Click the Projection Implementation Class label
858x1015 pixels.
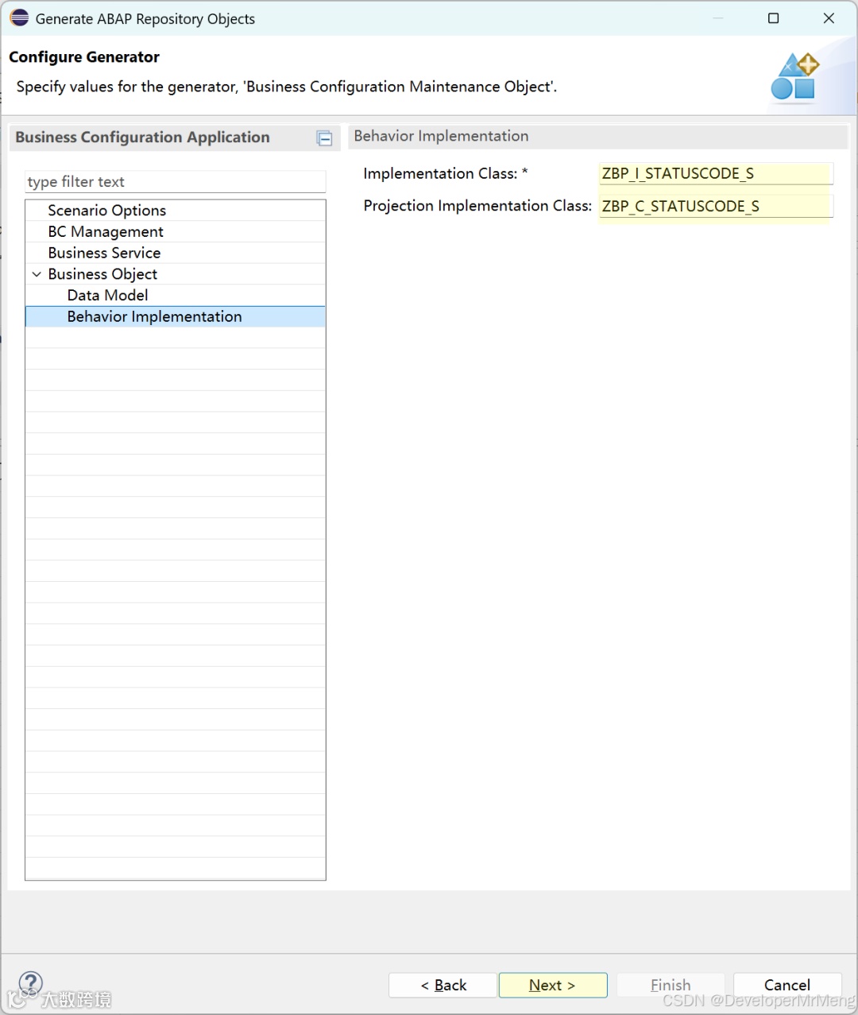(x=477, y=206)
